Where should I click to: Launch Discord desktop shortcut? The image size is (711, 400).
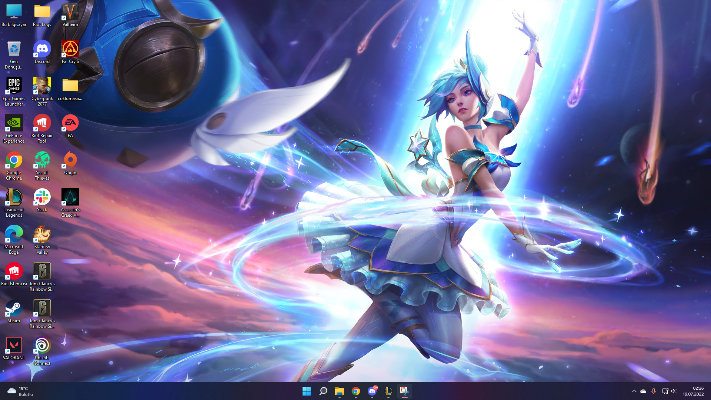click(x=42, y=52)
